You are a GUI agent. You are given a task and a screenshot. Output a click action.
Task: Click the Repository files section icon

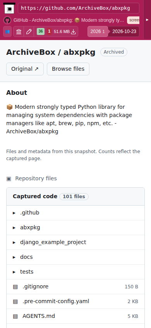coord(9,179)
